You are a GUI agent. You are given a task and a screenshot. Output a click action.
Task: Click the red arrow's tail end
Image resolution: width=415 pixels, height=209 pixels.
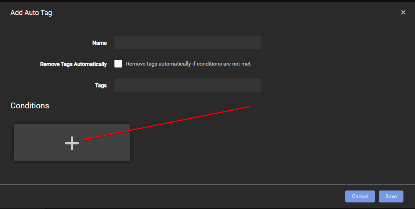[x=250, y=106]
